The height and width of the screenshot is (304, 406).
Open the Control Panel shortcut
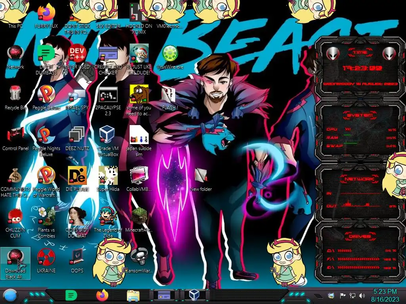click(x=15, y=139)
